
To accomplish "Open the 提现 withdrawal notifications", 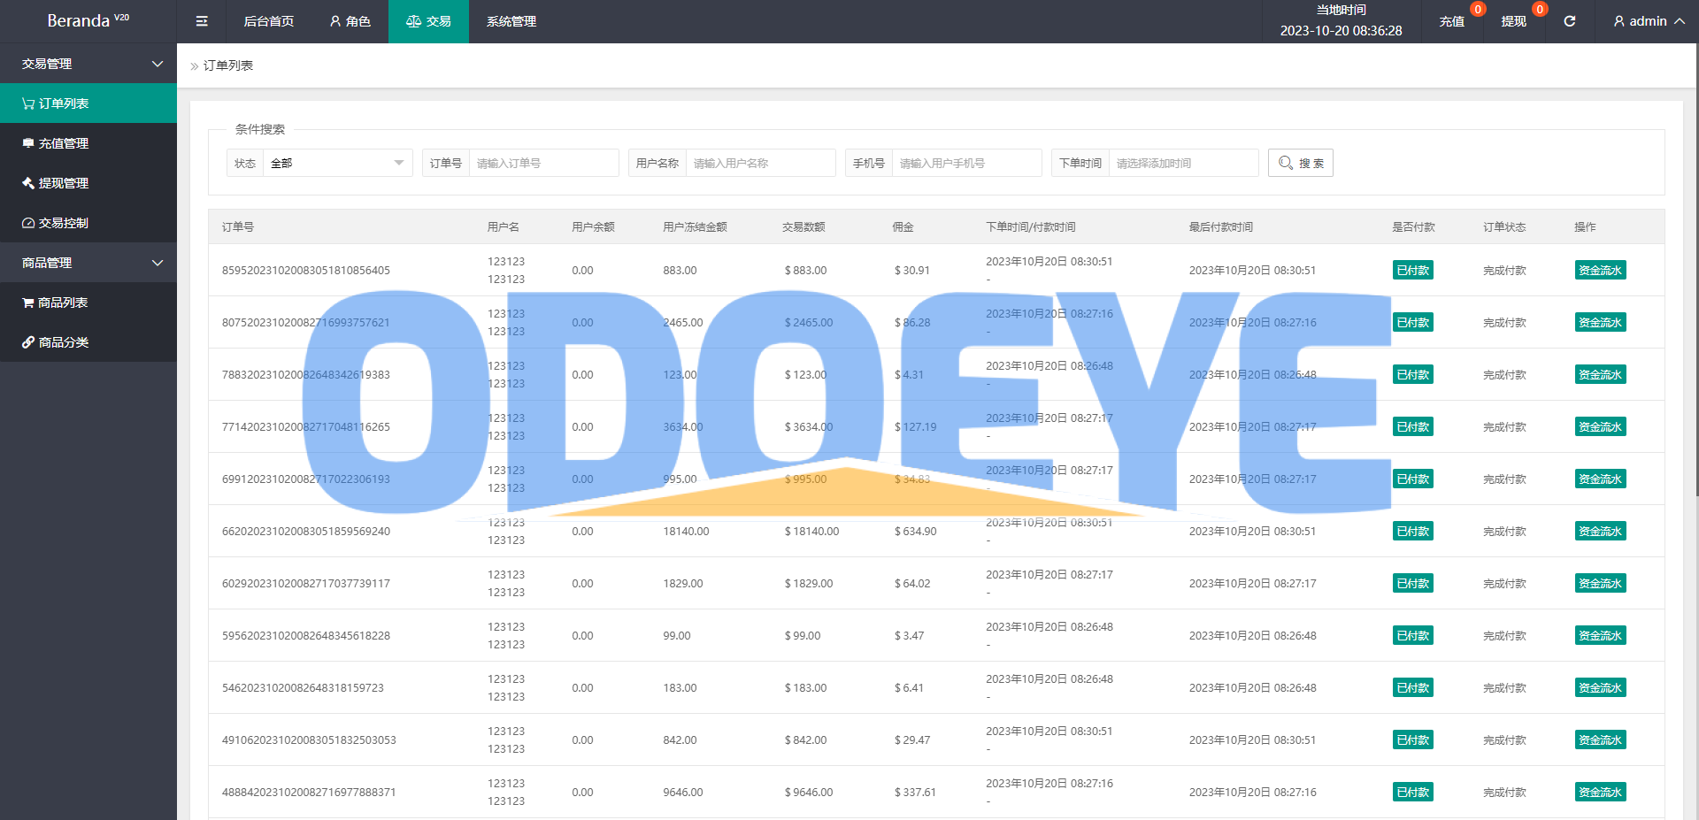I will coord(1514,21).
